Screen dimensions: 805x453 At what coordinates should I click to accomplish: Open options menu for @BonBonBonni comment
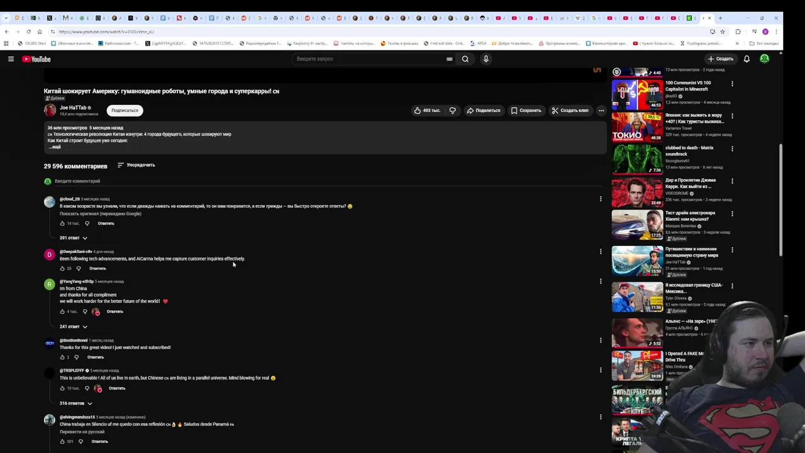(601, 340)
